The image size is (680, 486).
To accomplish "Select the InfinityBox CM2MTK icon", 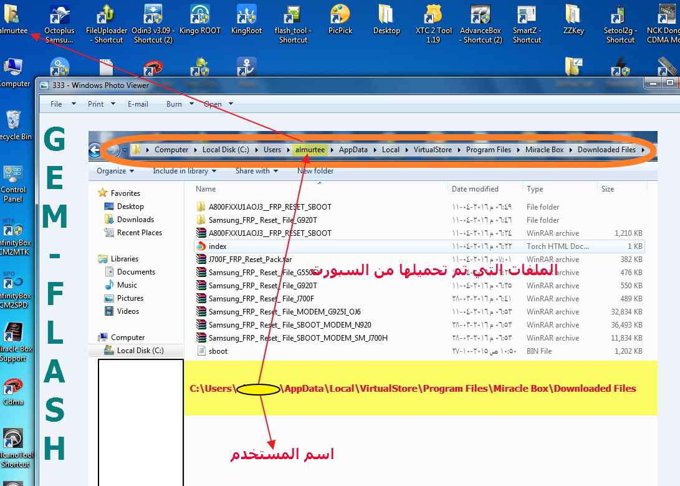I will point(14,237).
